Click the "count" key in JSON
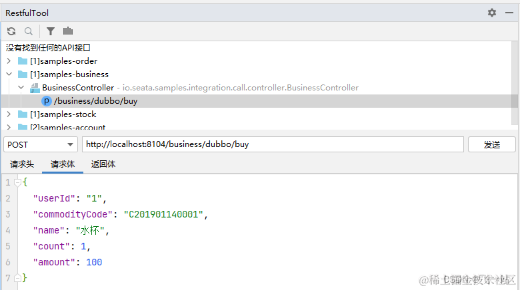 51,246
